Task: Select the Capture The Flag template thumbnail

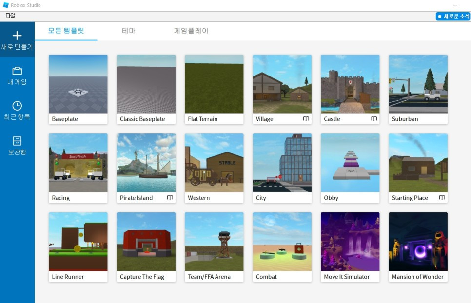Action: point(146,242)
